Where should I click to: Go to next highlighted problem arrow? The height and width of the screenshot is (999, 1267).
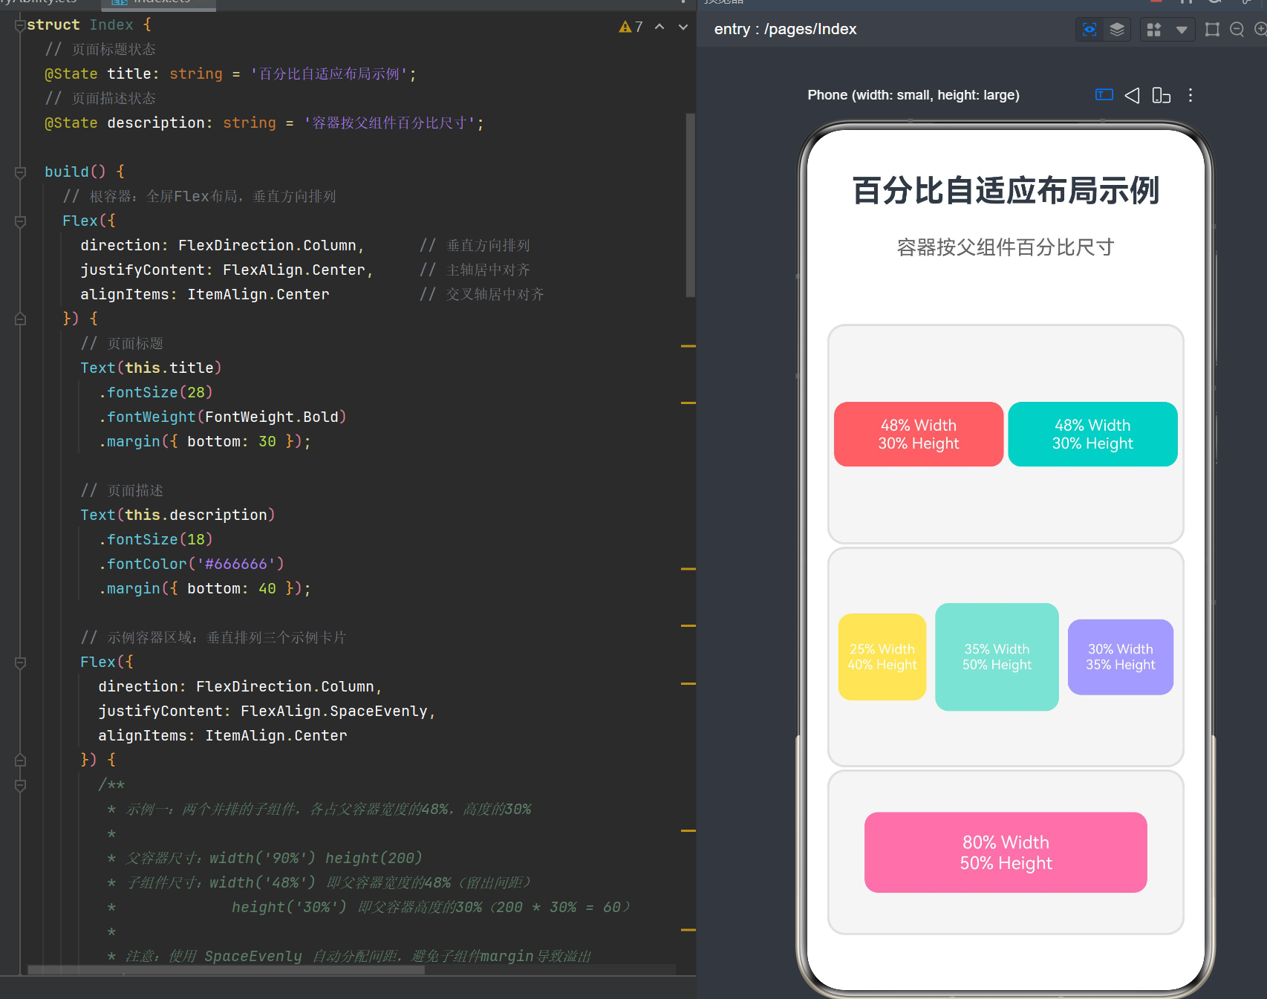(x=683, y=27)
